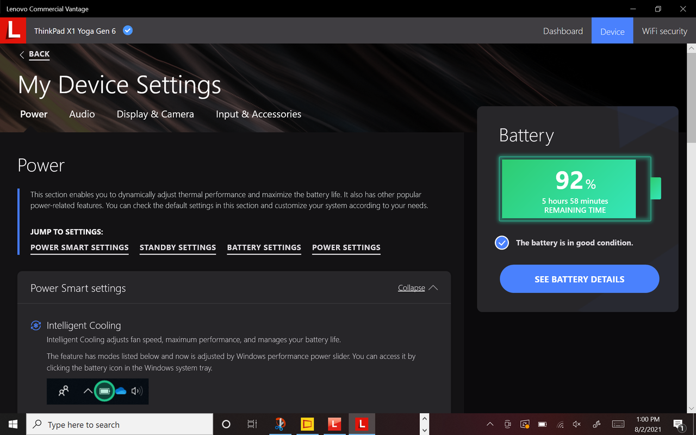Click the Type here to search box
696x435 pixels.
[120, 424]
